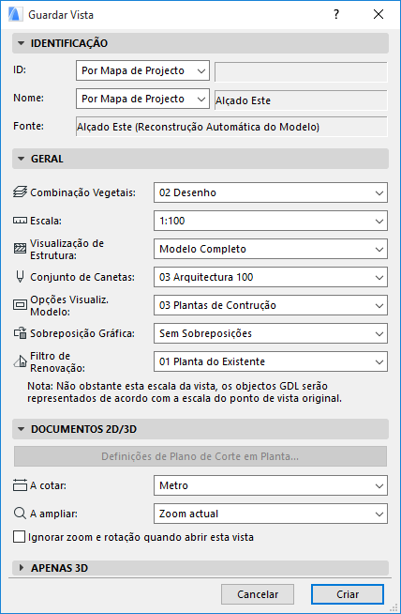The height and width of the screenshot is (614, 401).
Task: Open the ID Por Mapa de Projecto dropdown
Action: pyautogui.click(x=142, y=70)
